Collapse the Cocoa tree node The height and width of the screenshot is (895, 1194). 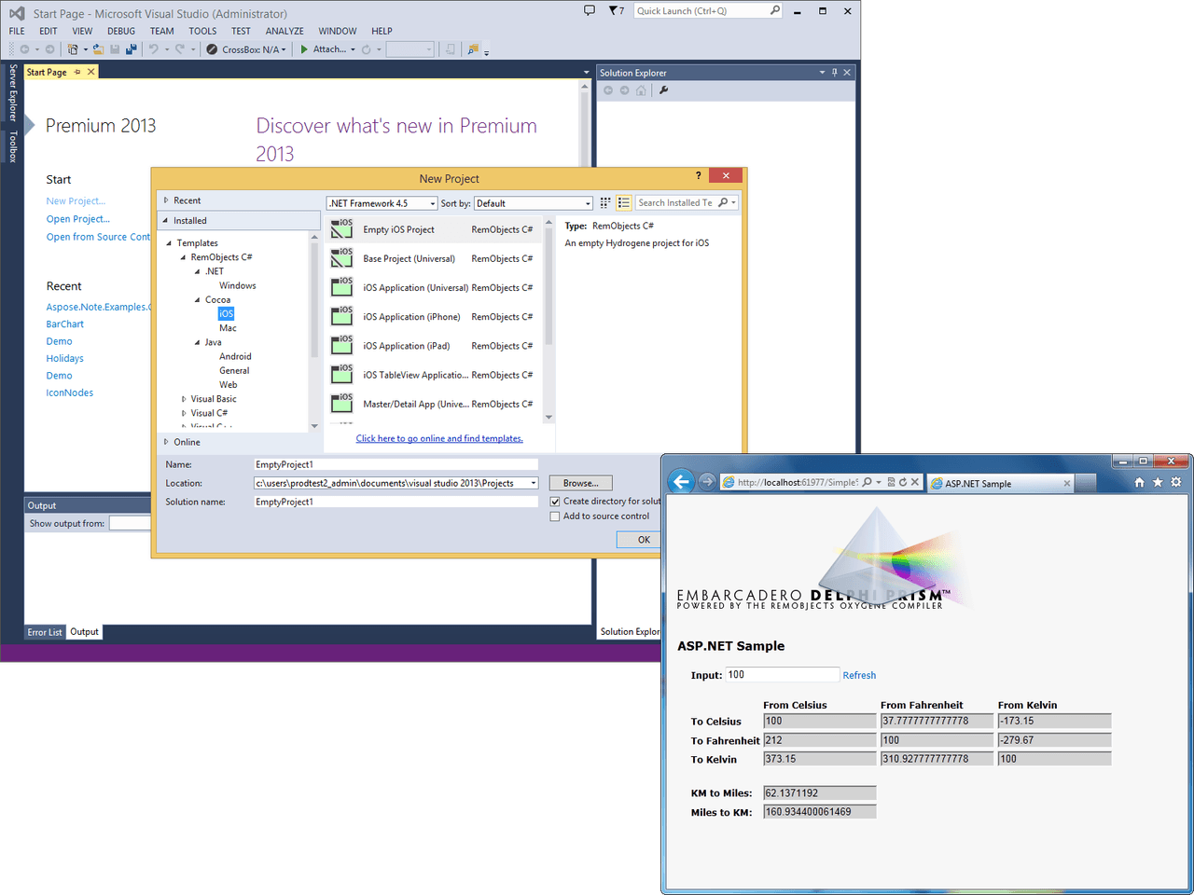(x=197, y=300)
